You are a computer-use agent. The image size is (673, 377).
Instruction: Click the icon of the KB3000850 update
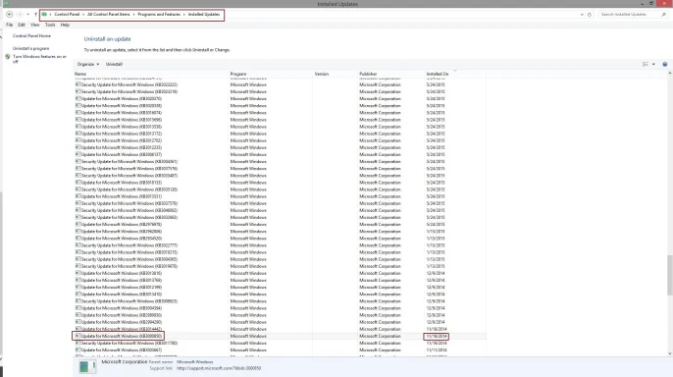[x=78, y=336]
